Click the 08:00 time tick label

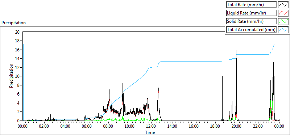coord(108,127)
